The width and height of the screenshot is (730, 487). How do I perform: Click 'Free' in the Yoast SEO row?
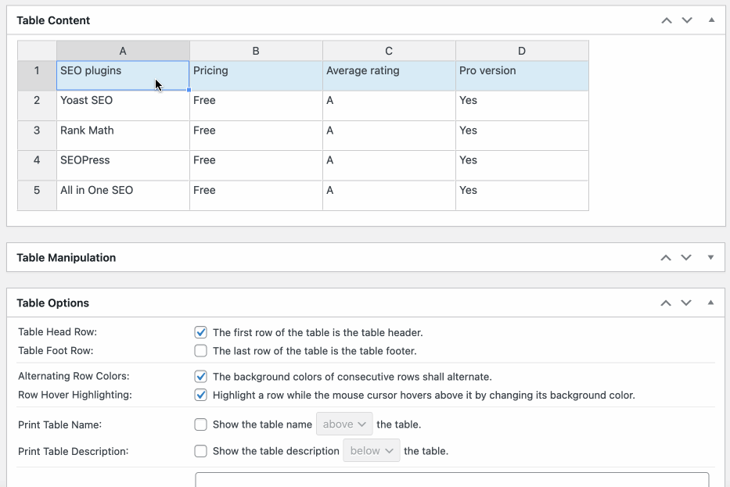[256, 106]
